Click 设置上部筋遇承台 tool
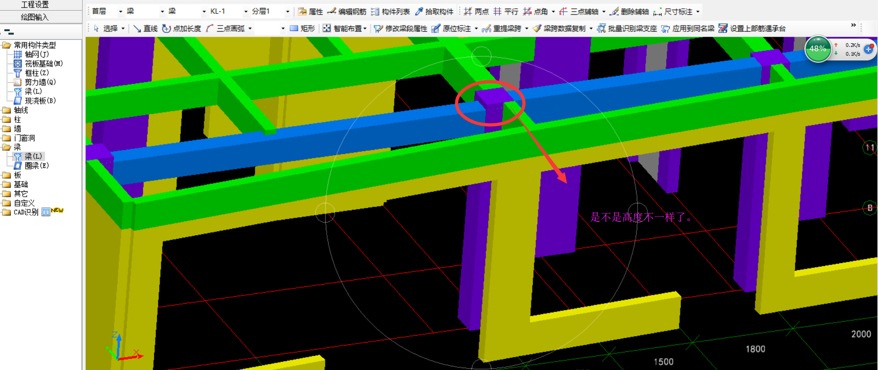This screenshot has width=878, height=370. click(x=752, y=28)
